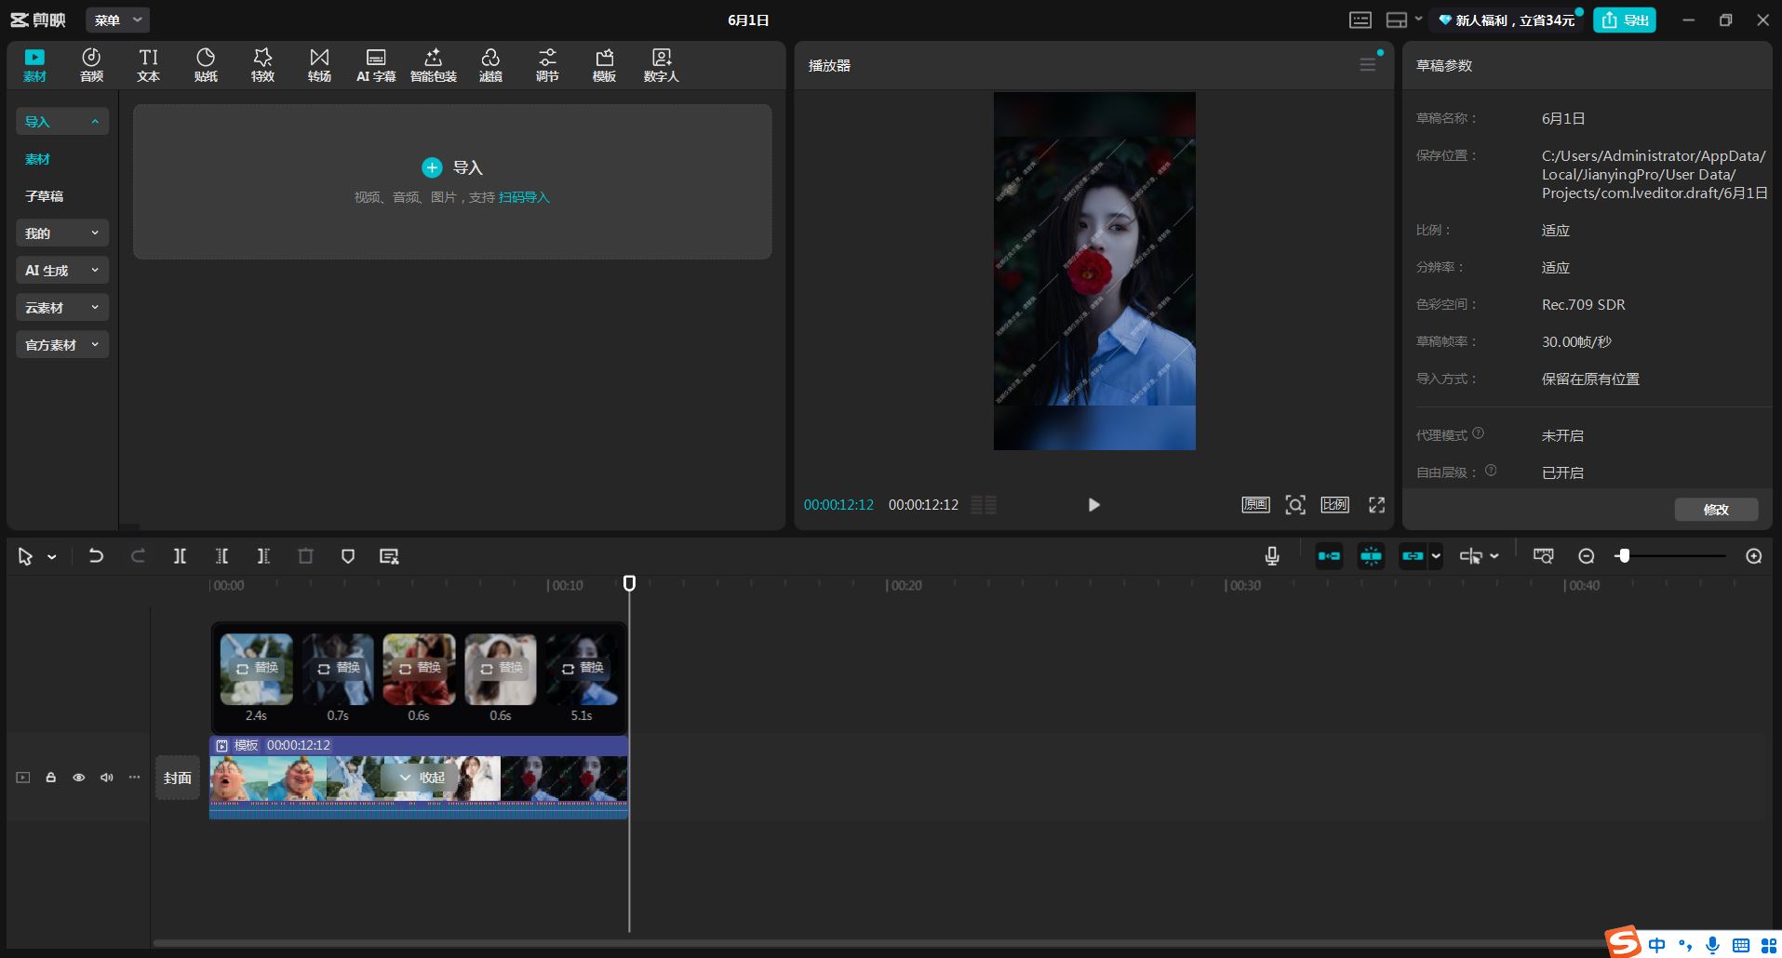This screenshot has width=1782, height=958.
Task: Expand the 我的 sidebar section
Action: (62, 233)
